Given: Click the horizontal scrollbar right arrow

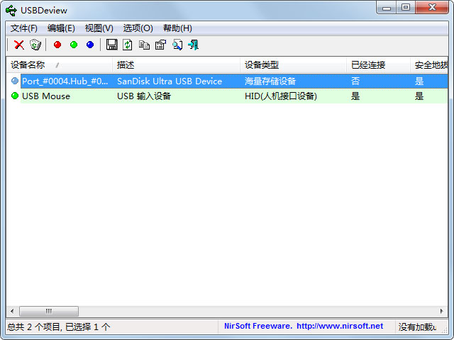Looking at the screenshot, I should [442, 311].
